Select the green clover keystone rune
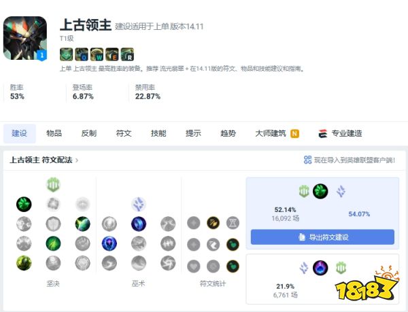This screenshot has width=408, height=312. point(24,204)
